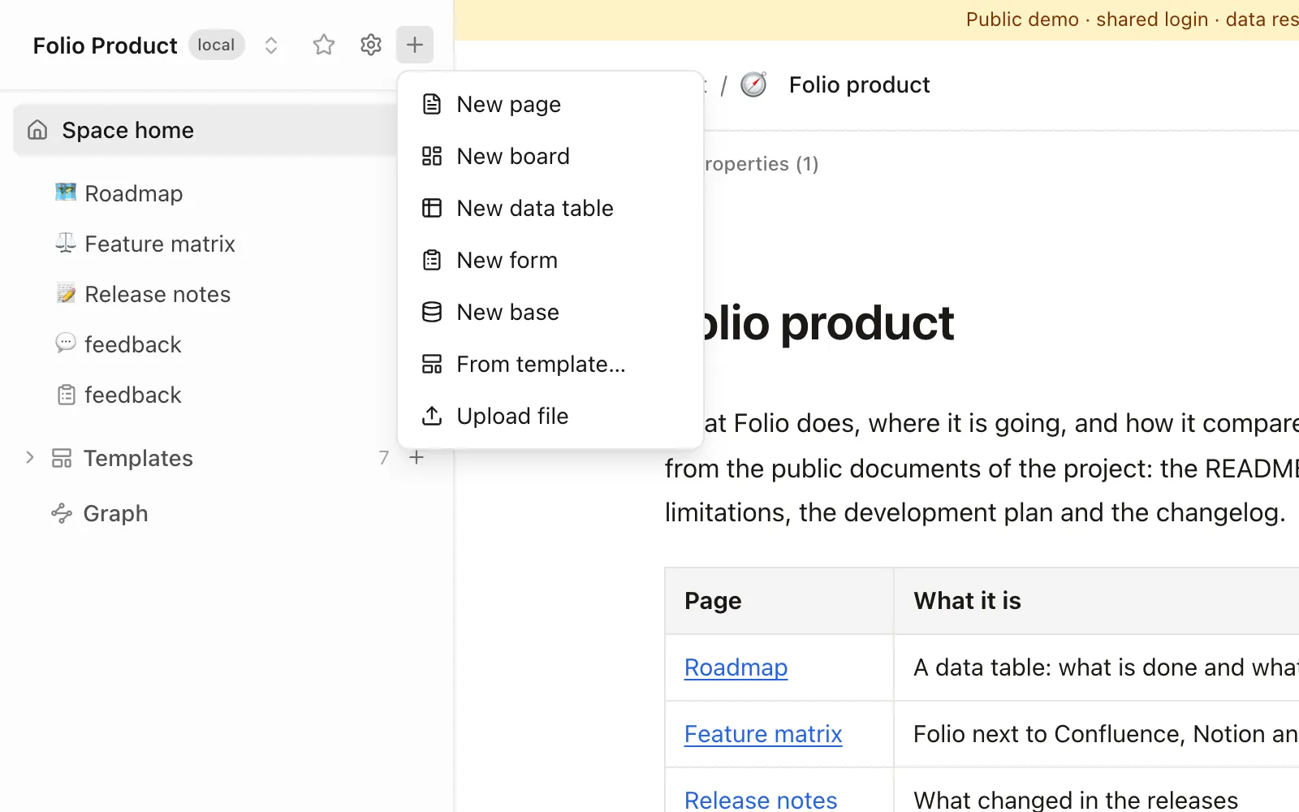This screenshot has width=1299, height=812.
Task: Open the space switcher chevrons beside local
Action: pyautogui.click(x=271, y=45)
